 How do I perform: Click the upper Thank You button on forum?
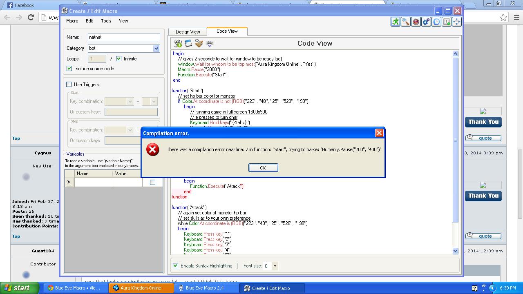coord(483,122)
